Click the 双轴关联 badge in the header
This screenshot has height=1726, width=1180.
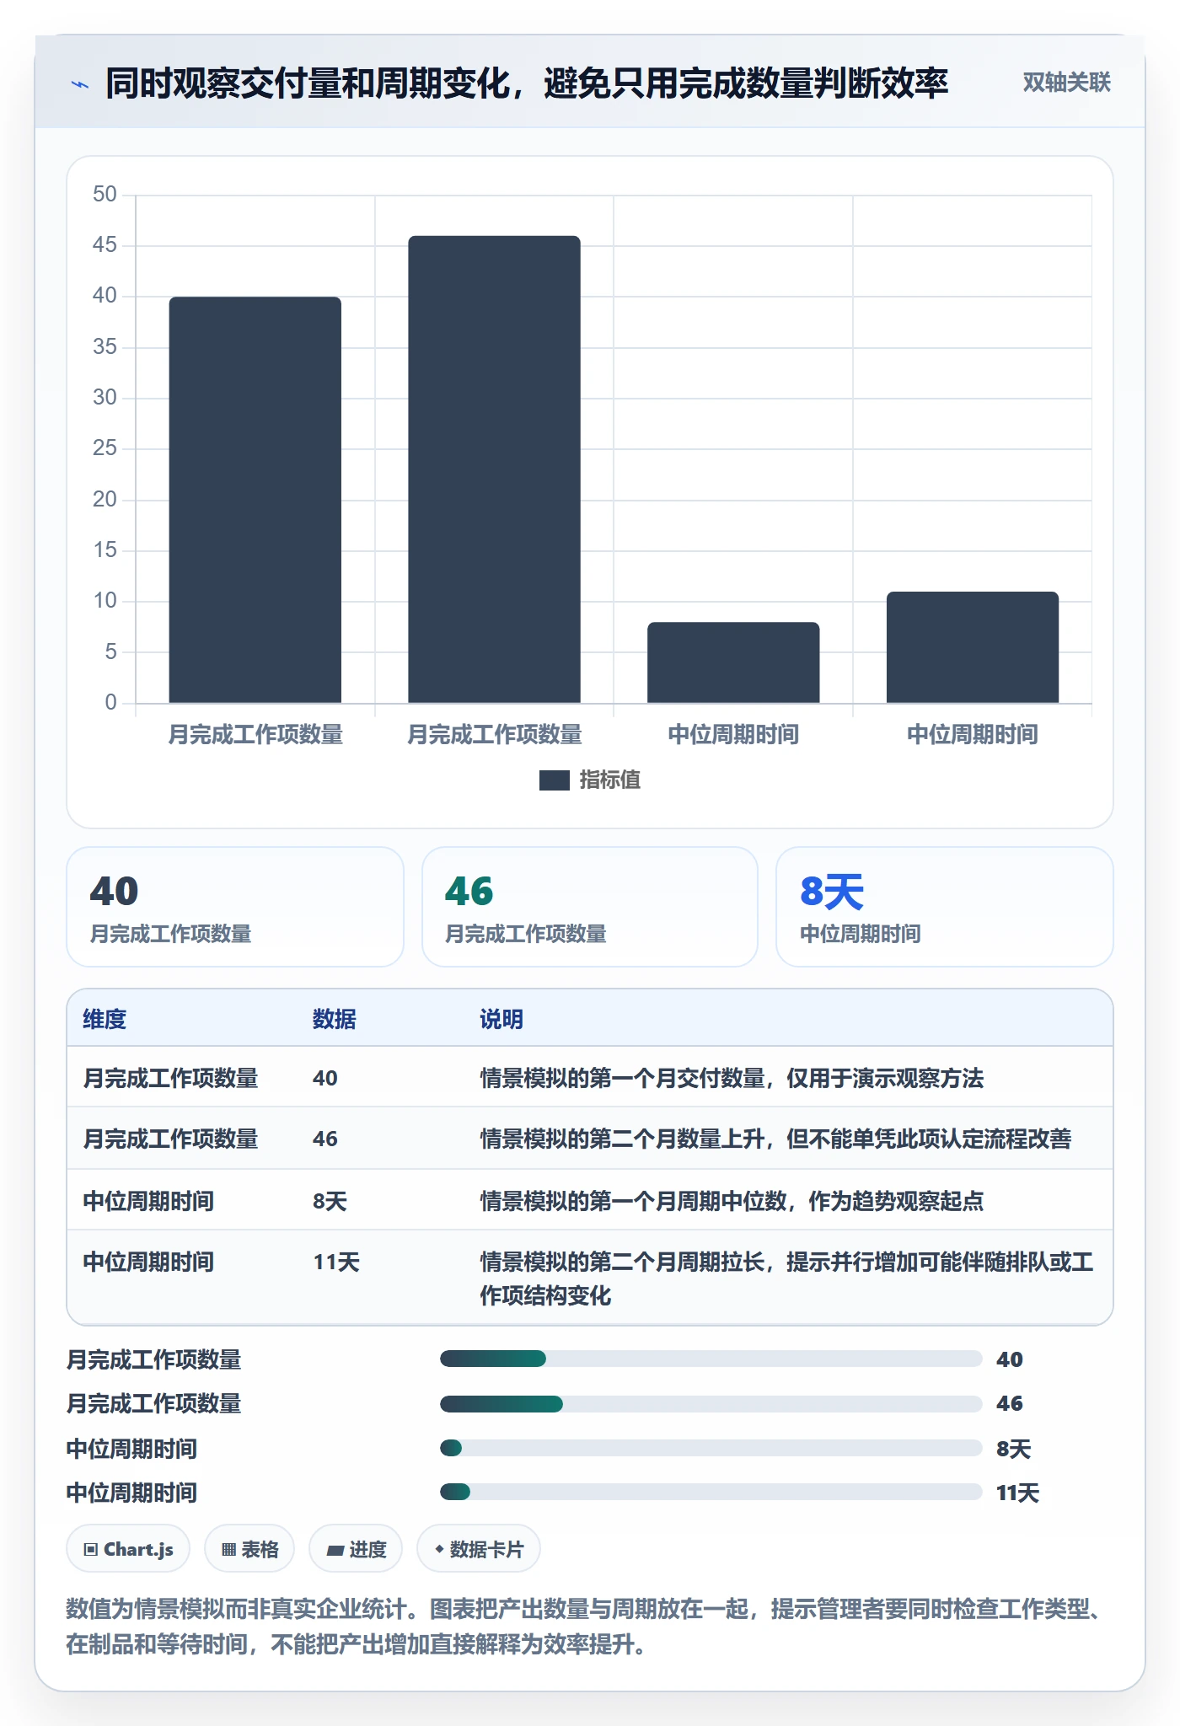point(1066,83)
